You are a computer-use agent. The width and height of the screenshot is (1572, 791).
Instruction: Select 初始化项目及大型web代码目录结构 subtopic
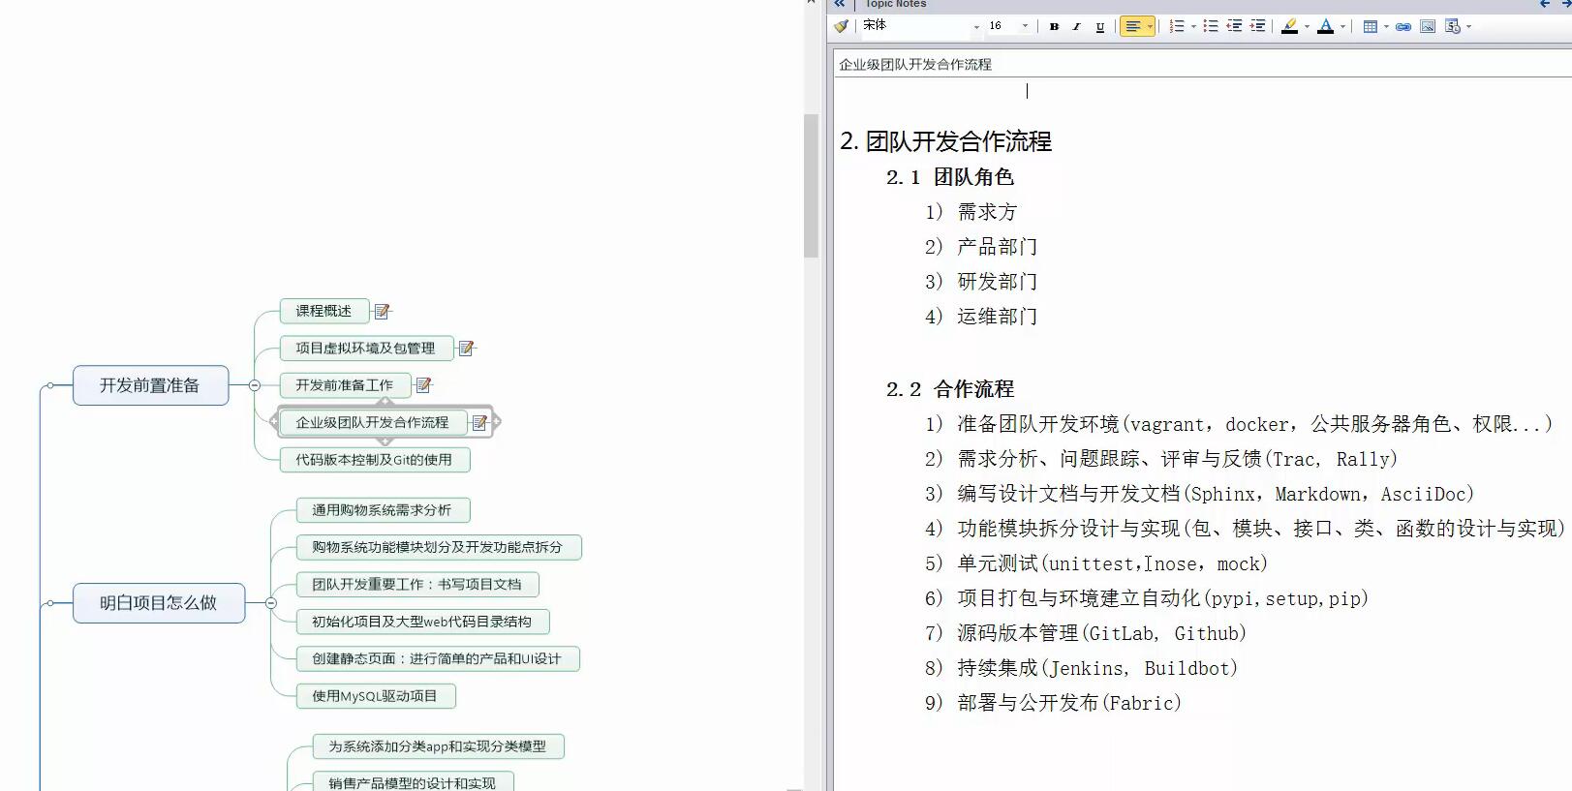422,622
